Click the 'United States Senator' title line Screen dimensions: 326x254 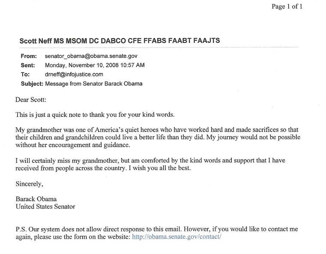45,206
